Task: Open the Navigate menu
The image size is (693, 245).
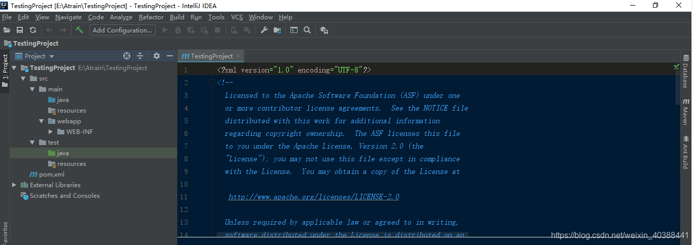Action: click(x=68, y=17)
